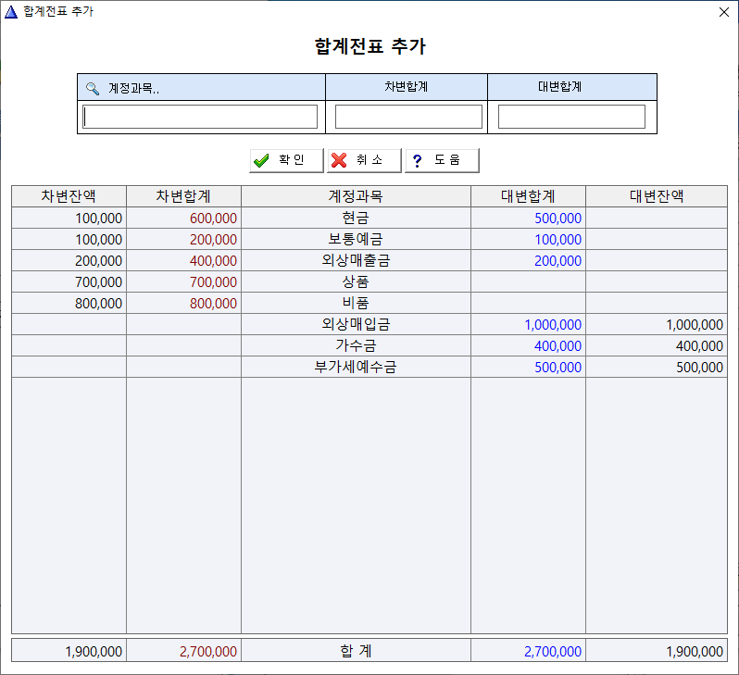Click the 확인 button label
This screenshot has height=675, width=739.
[292, 160]
